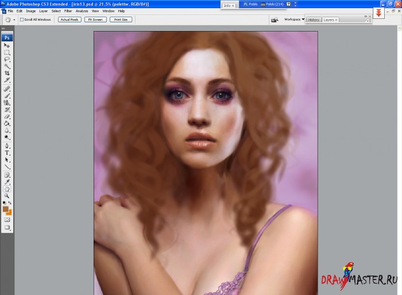The image size is (402, 295).
Task: Switch to the History tab
Action: point(314,20)
